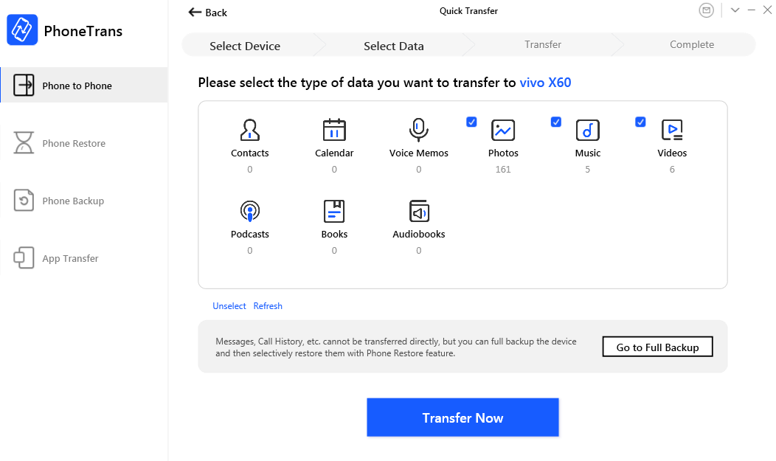Select the Podcasts icon
776x461 pixels.
tap(250, 211)
